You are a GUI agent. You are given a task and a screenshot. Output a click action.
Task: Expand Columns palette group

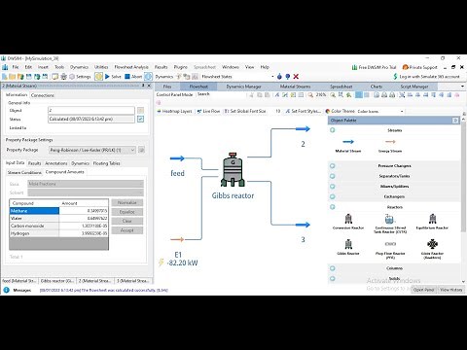pos(332,268)
